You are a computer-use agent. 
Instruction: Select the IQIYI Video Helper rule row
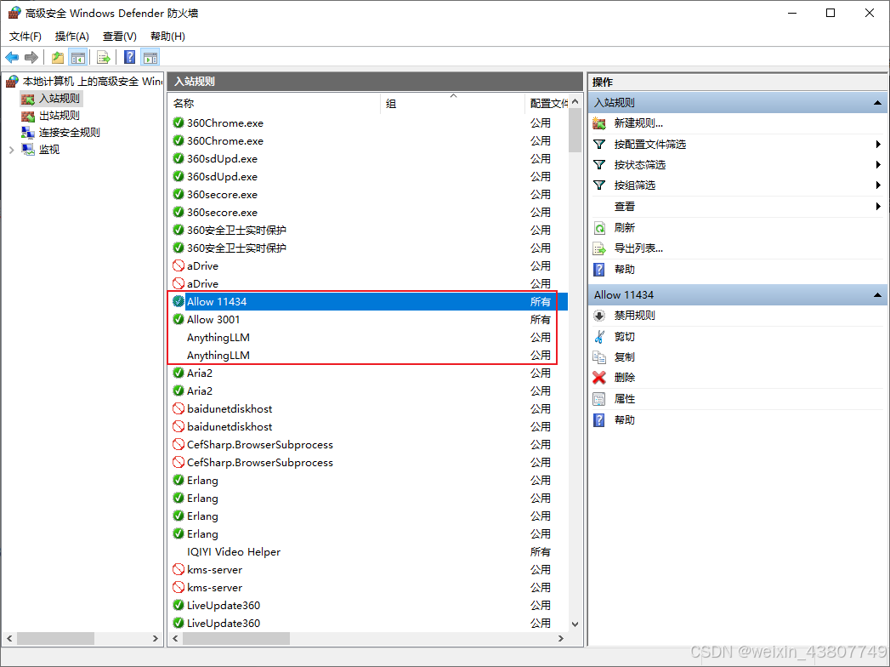coord(368,551)
